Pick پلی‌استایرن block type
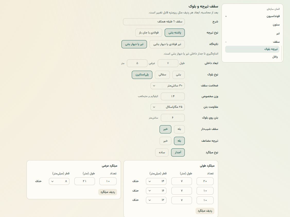The height and width of the screenshot is (217, 290). (142, 75)
